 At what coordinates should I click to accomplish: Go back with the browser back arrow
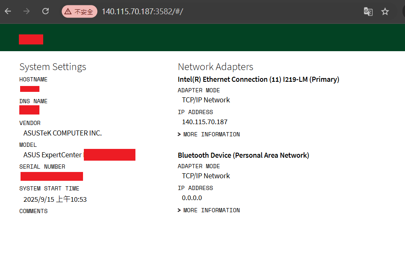(8, 11)
